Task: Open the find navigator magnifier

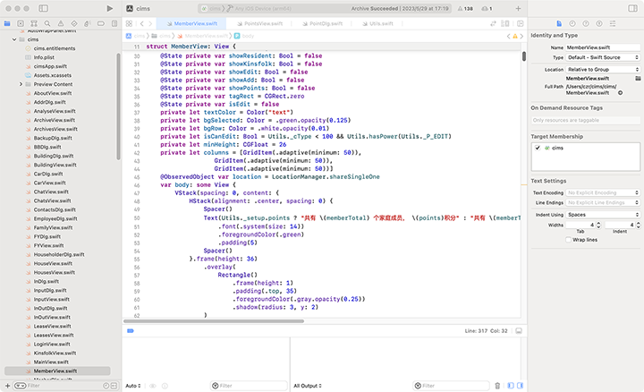Action: click(47, 23)
